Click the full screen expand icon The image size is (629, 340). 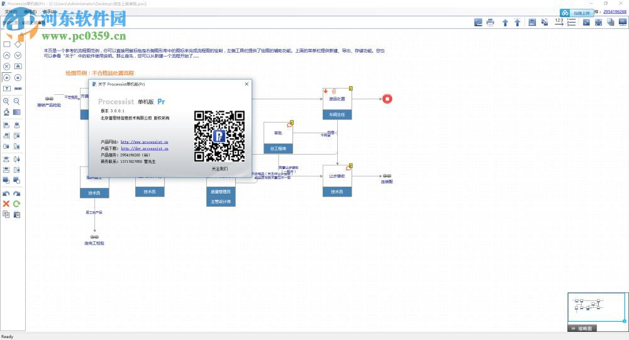pos(599,23)
